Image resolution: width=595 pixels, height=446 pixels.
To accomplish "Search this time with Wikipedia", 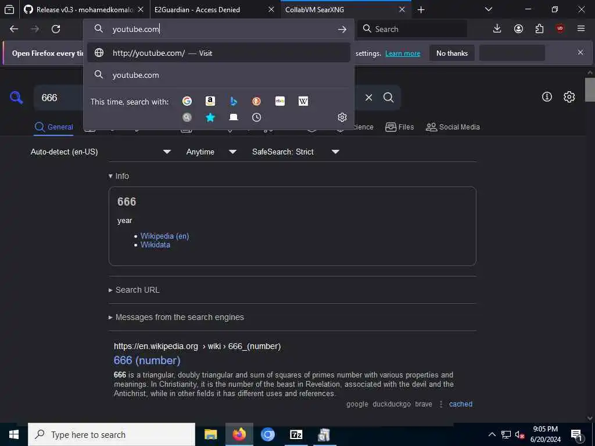I will 303,101.
